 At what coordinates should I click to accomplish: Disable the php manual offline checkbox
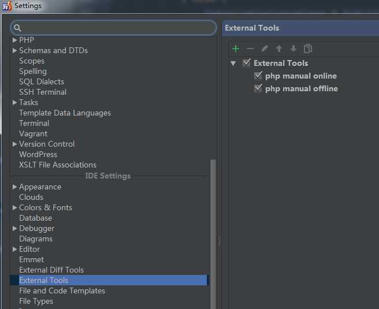click(258, 88)
